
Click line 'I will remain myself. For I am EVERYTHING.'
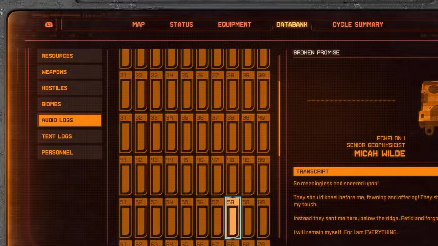pyautogui.click(x=346, y=232)
